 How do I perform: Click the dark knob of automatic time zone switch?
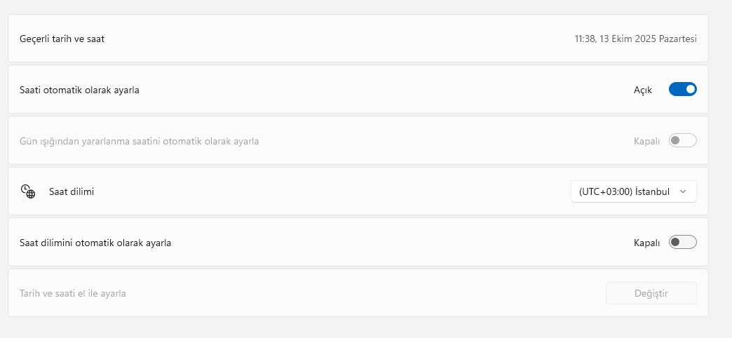[675, 242]
